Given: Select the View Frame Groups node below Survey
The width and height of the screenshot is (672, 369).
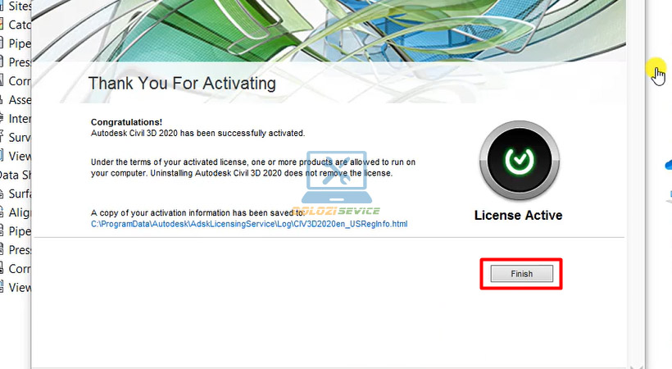Looking at the screenshot, I should click(20, 156).
